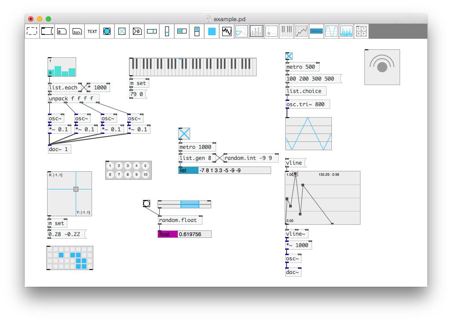Choose the horizontal radio tool
The image size is (452, 322).
182,31
